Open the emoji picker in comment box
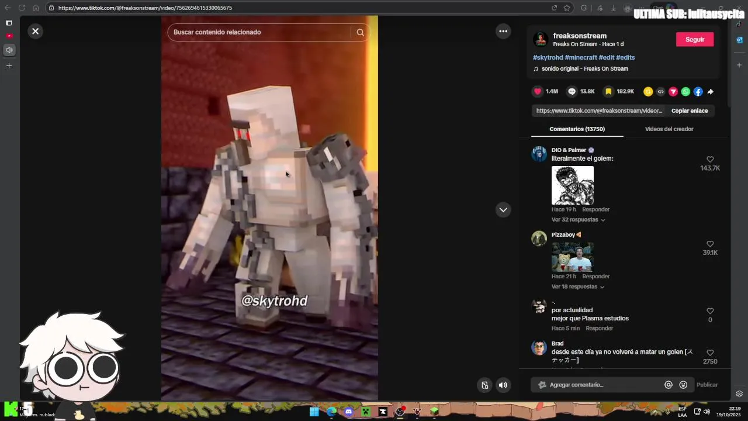This screenshot has width=748, height=421. [683, 385]
